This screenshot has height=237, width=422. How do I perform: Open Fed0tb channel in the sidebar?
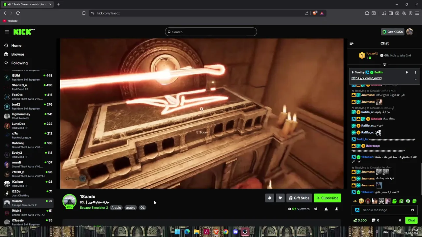point(28,97)
